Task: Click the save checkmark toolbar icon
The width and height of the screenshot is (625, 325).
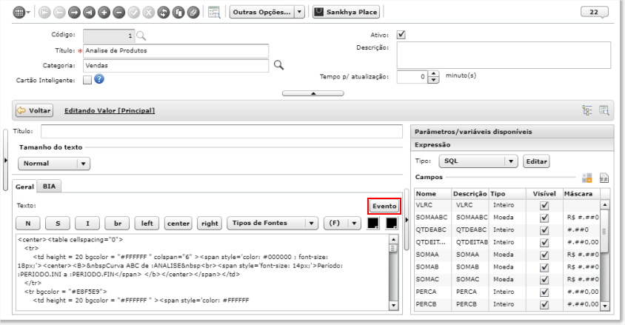Action: click(133, 13)
